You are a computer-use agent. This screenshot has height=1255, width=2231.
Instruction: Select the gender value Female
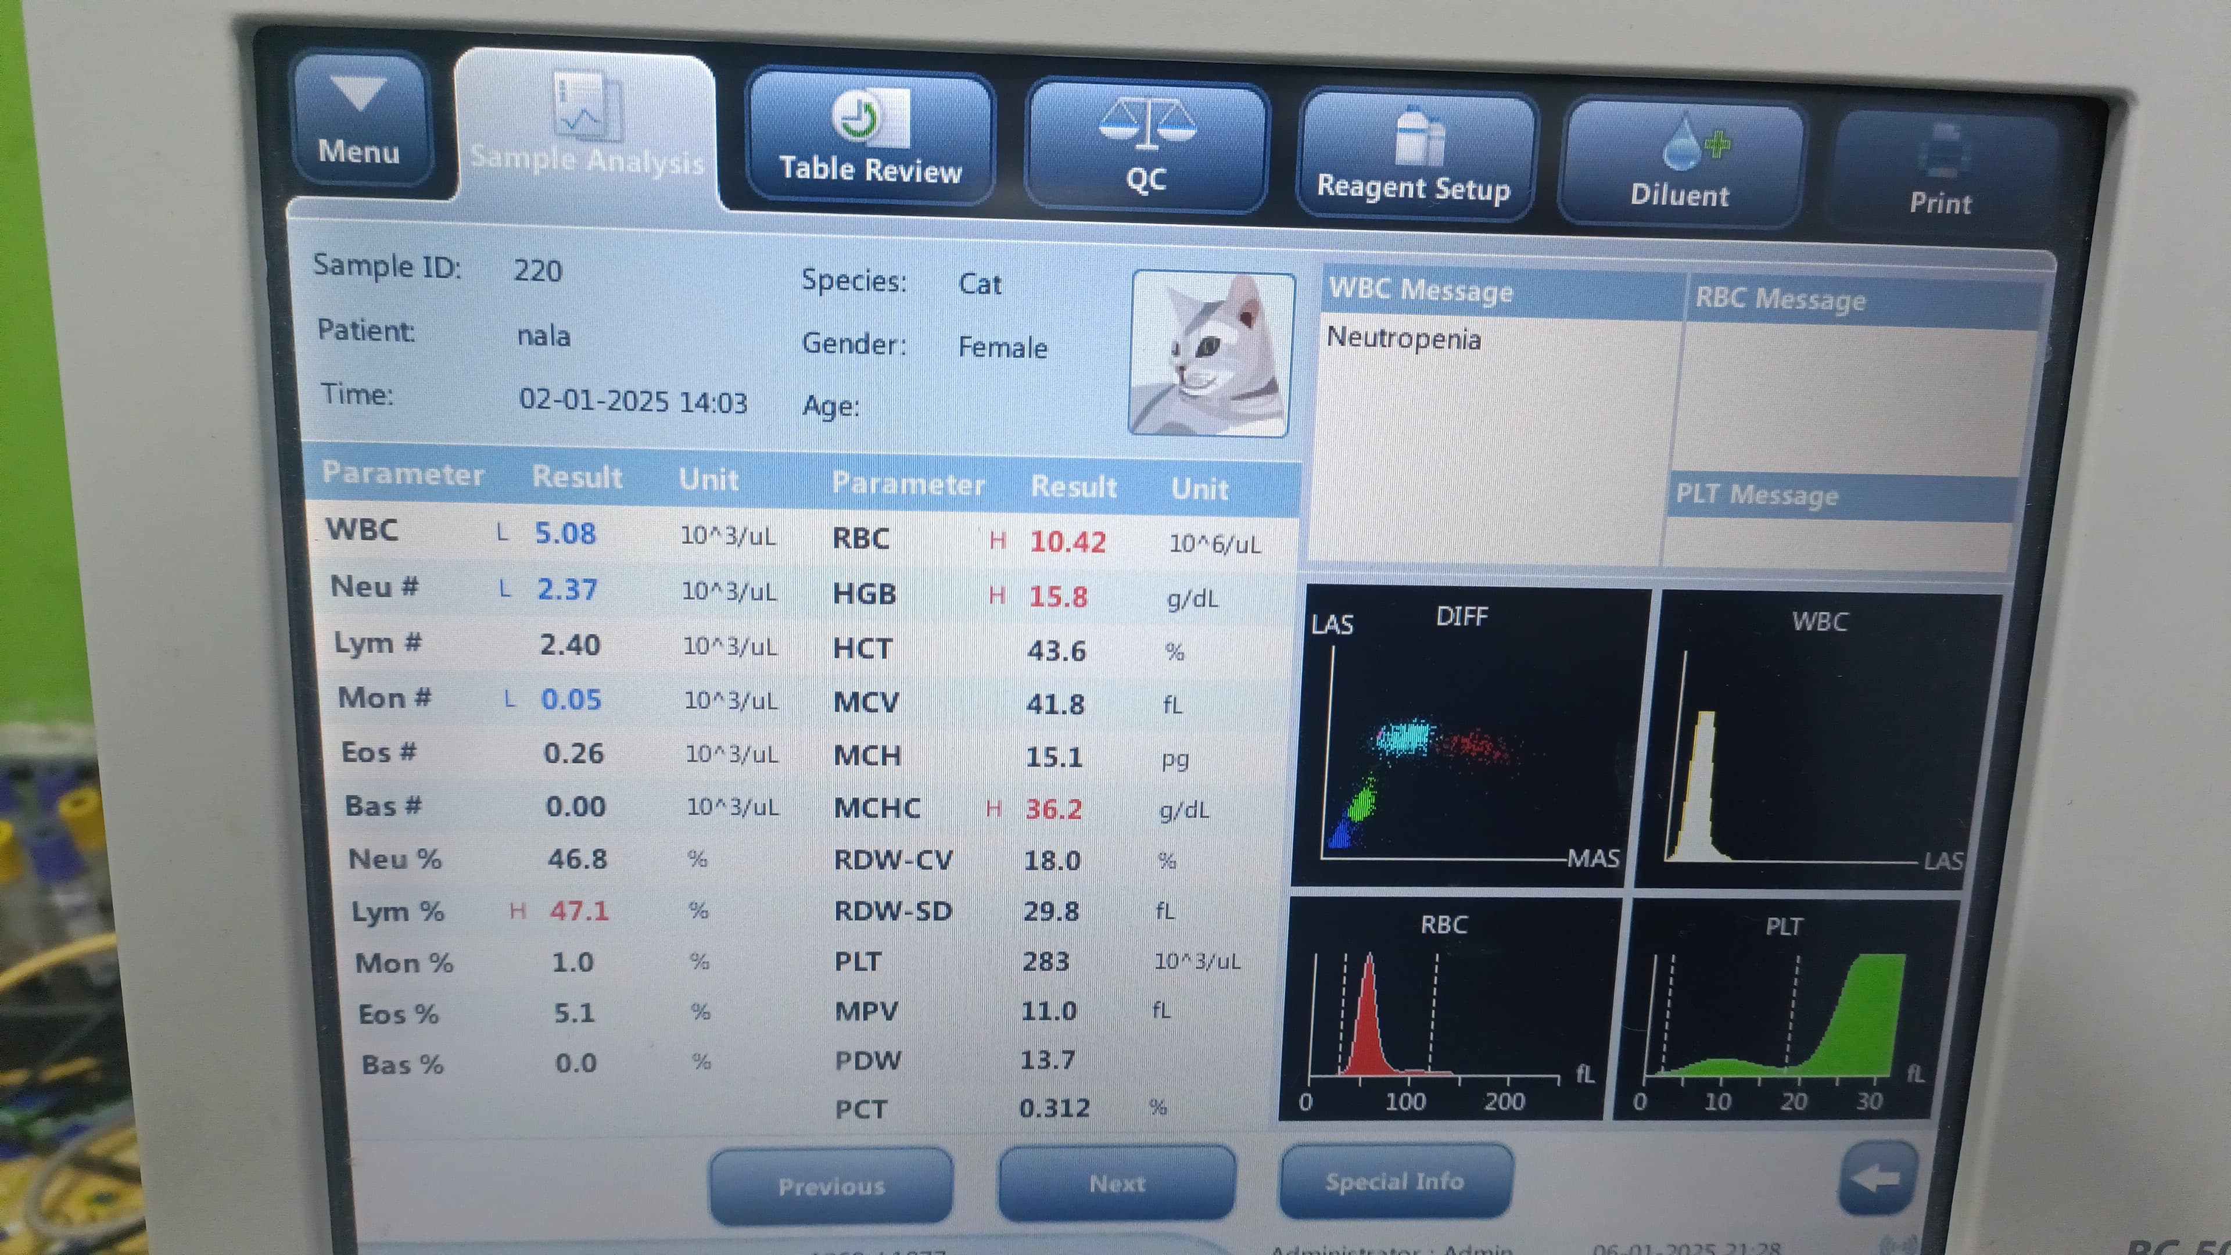(1002, 347)
